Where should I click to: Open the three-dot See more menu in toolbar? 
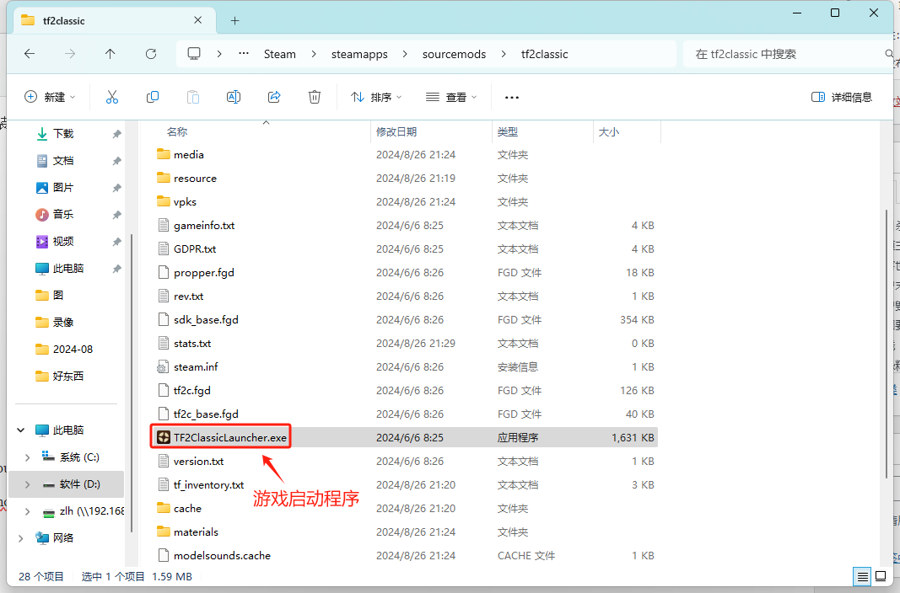pos(511,98)
